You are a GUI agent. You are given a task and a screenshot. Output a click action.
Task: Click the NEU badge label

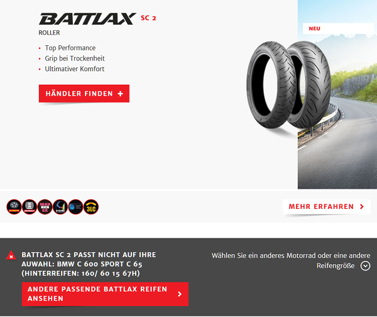(314, 28)
